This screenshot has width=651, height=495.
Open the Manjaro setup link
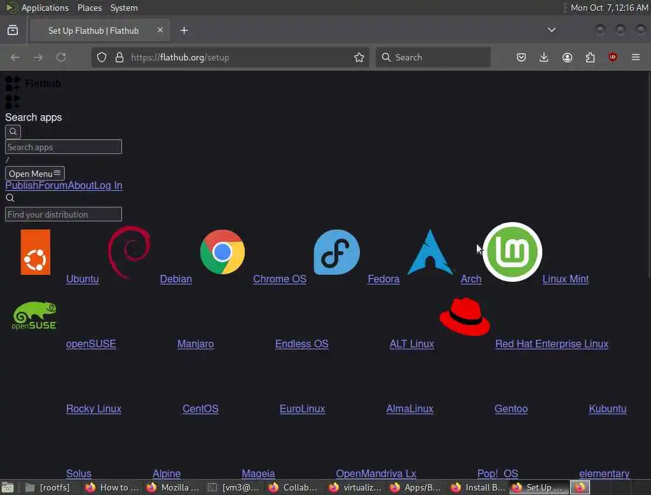[x=196, y=344]
